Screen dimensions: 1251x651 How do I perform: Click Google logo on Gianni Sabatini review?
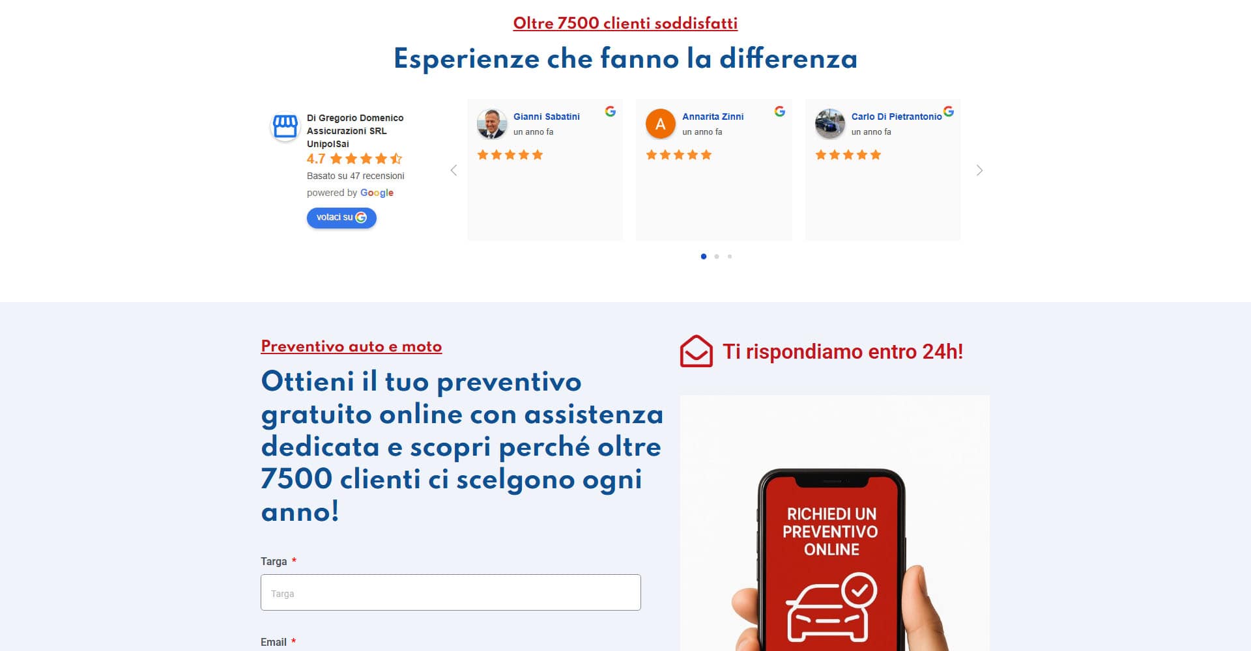tap(611, 111)
